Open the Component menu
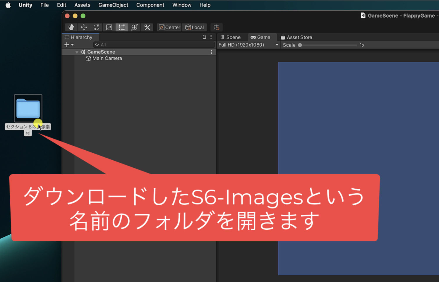Viewport: 439px width, 282px height. [x=150, y=5]
